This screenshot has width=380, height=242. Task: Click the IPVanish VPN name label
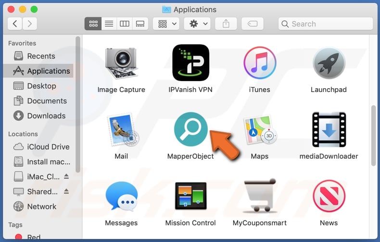190,90
